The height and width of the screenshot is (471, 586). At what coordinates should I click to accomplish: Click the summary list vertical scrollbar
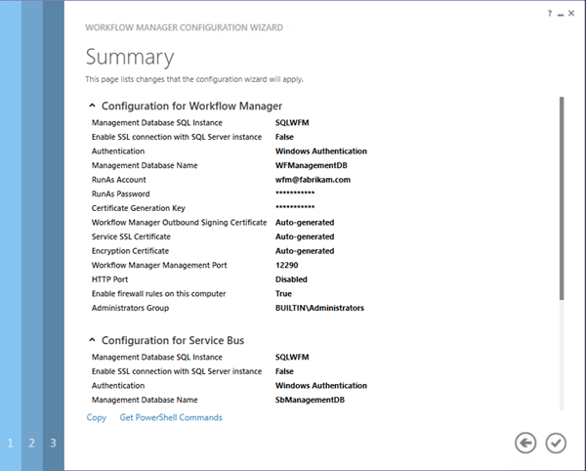click(x=562, y=195)
